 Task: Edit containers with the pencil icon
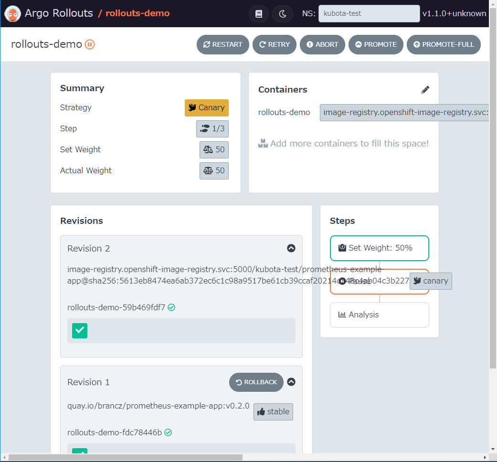tap(425, 90)
